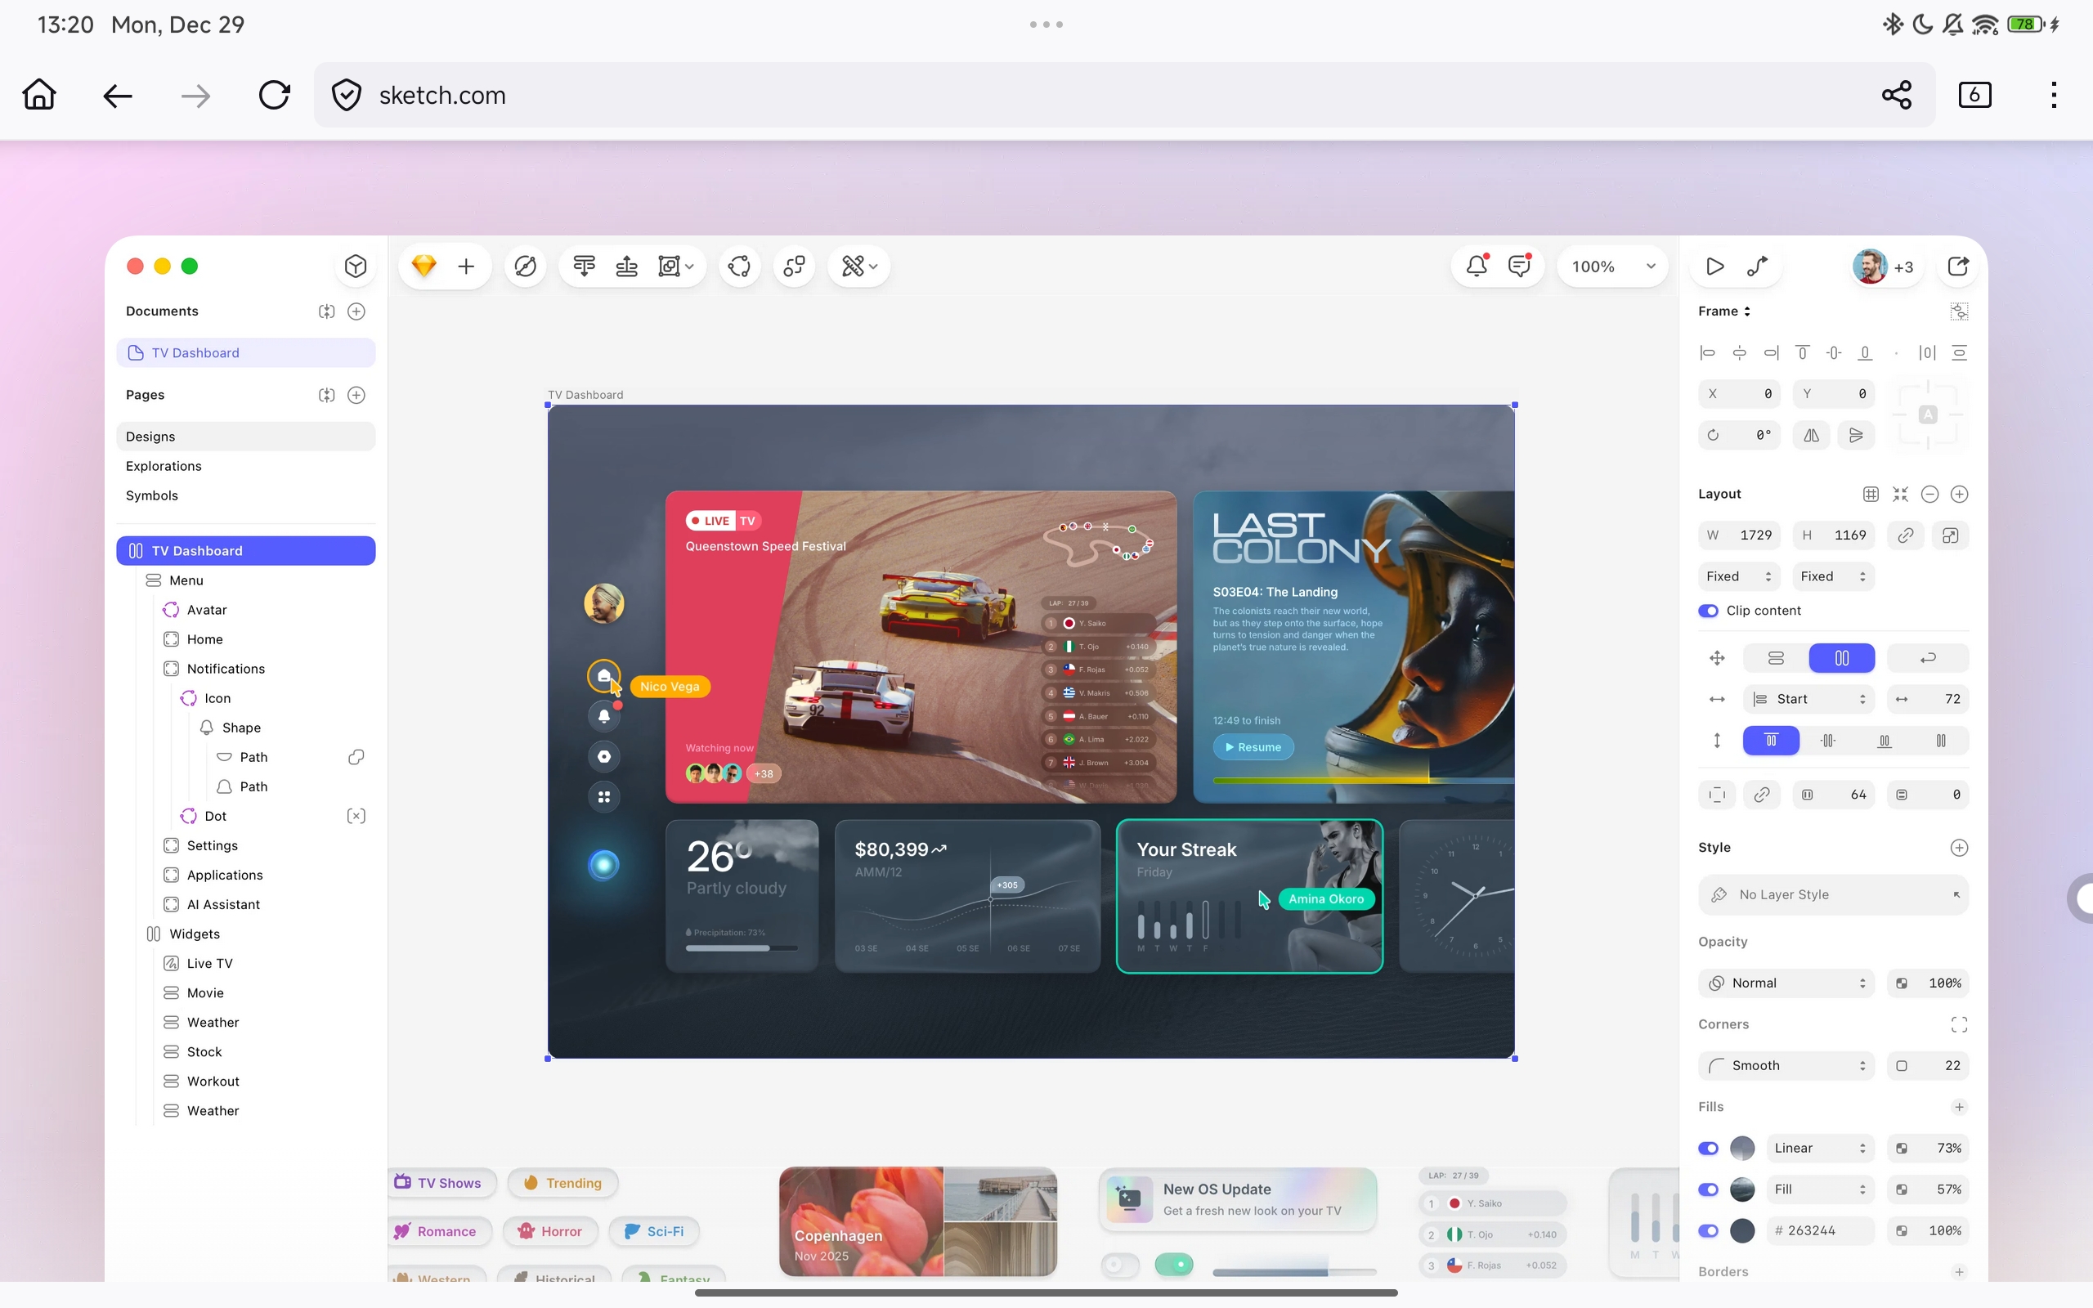Viewport: 2093px width, 1308px height.
Task: Open the 100% zoom dropdown
Action: (1612, 266)
